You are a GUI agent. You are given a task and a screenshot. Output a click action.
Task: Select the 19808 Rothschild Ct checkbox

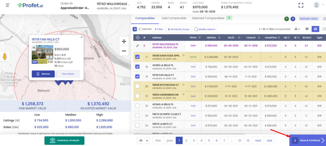[x=138, y=86]
